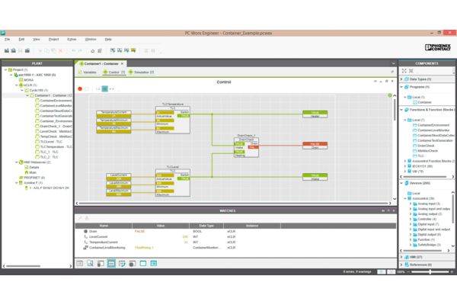Image resolution: width=457 pixels, height=305 pixels.
Task: Select the Main page under HMI Webserver
Action: tap(30, 172)
